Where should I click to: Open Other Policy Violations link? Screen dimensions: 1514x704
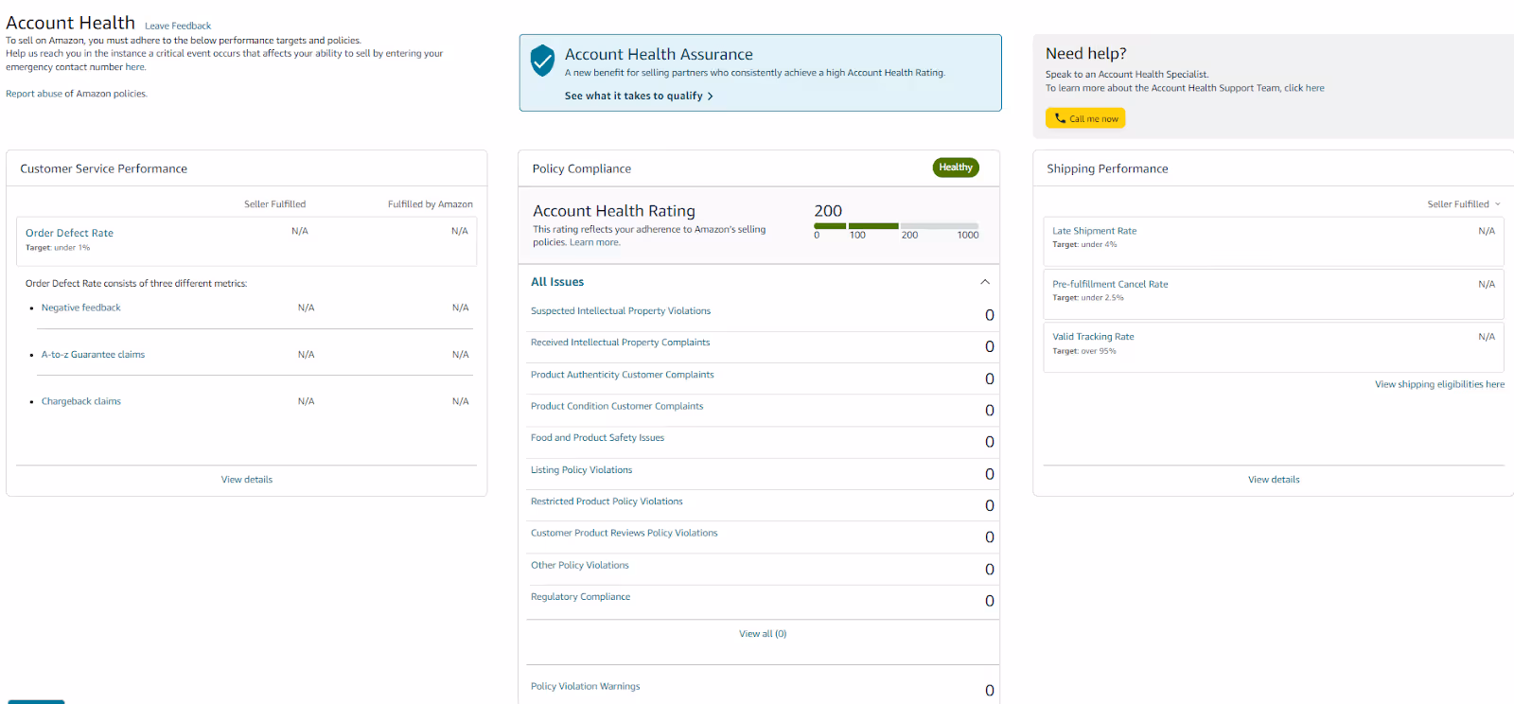point(580,566)
